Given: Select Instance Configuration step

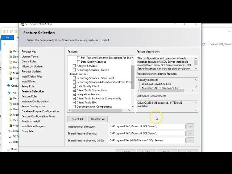Looking at the screenshot, I should point(35,101).
